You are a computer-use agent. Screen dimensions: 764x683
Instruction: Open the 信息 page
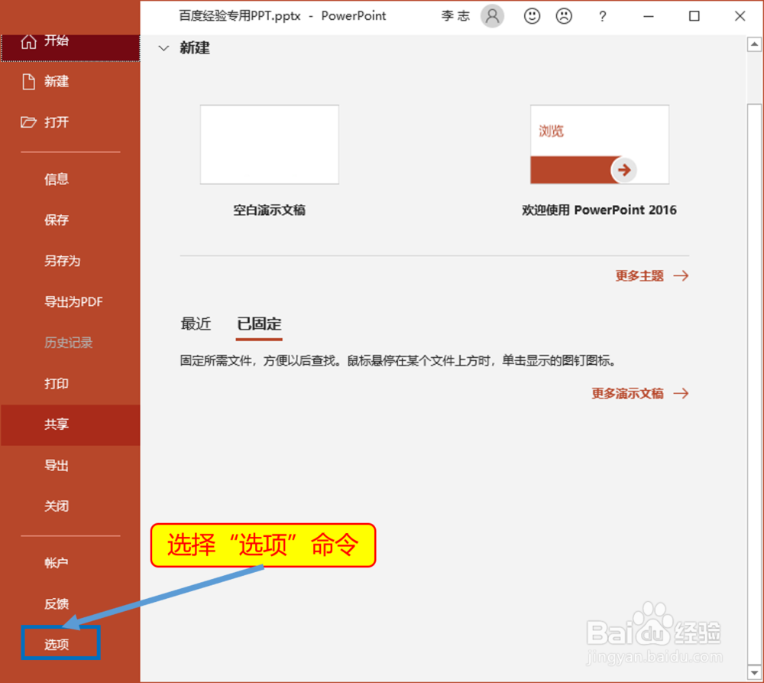coord(70,179)
